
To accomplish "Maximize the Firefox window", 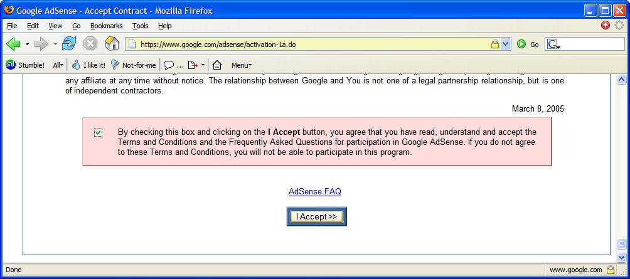I will pyautogui.click(x=605, y=11).
